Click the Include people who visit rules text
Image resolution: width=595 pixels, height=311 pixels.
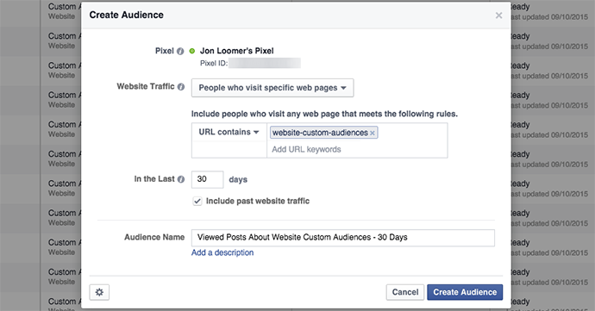tap(324, 114)
